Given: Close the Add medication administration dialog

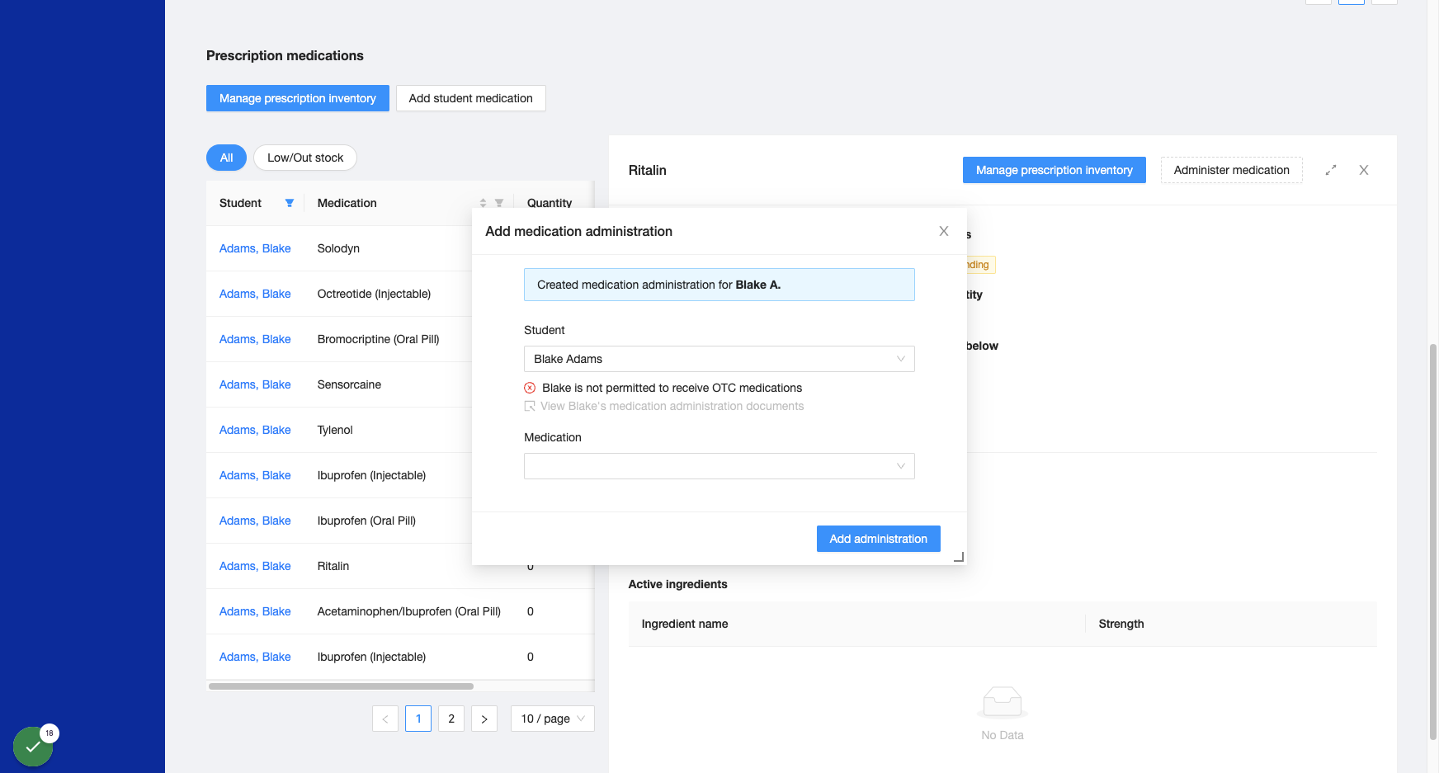Looking at the screenshot, I should click(x=944, y=231).
